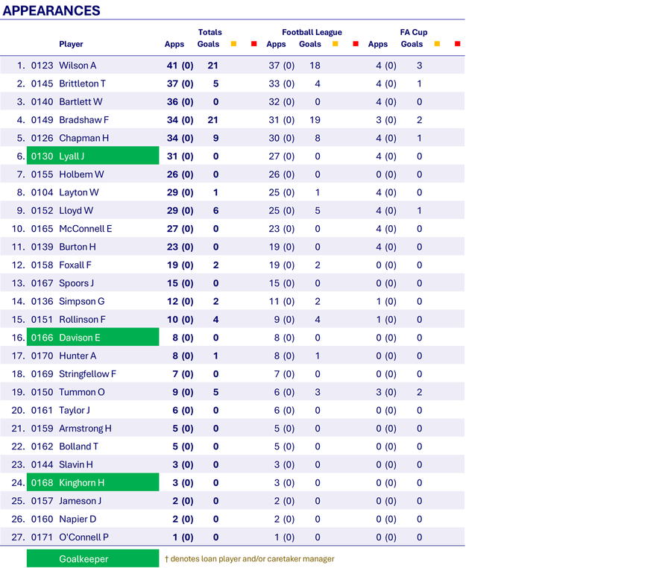Click the Totals group header

click(x=210, y=32)
